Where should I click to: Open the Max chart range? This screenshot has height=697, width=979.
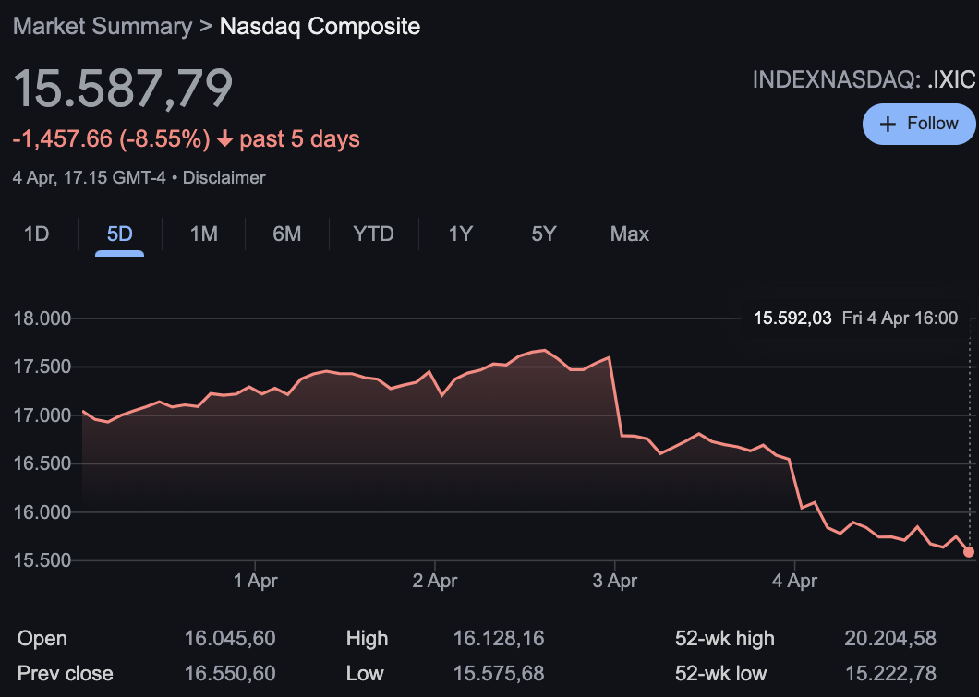point(629,234)
